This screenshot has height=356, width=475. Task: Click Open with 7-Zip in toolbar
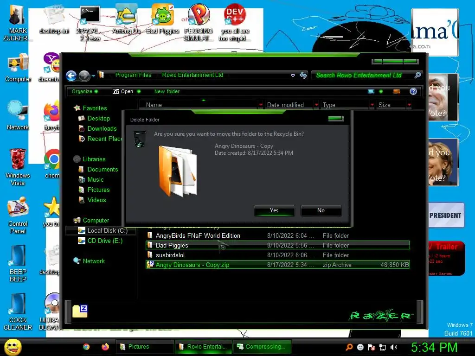click(123, 91)
